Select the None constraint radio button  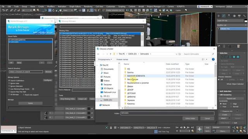(x=220, y=104)
